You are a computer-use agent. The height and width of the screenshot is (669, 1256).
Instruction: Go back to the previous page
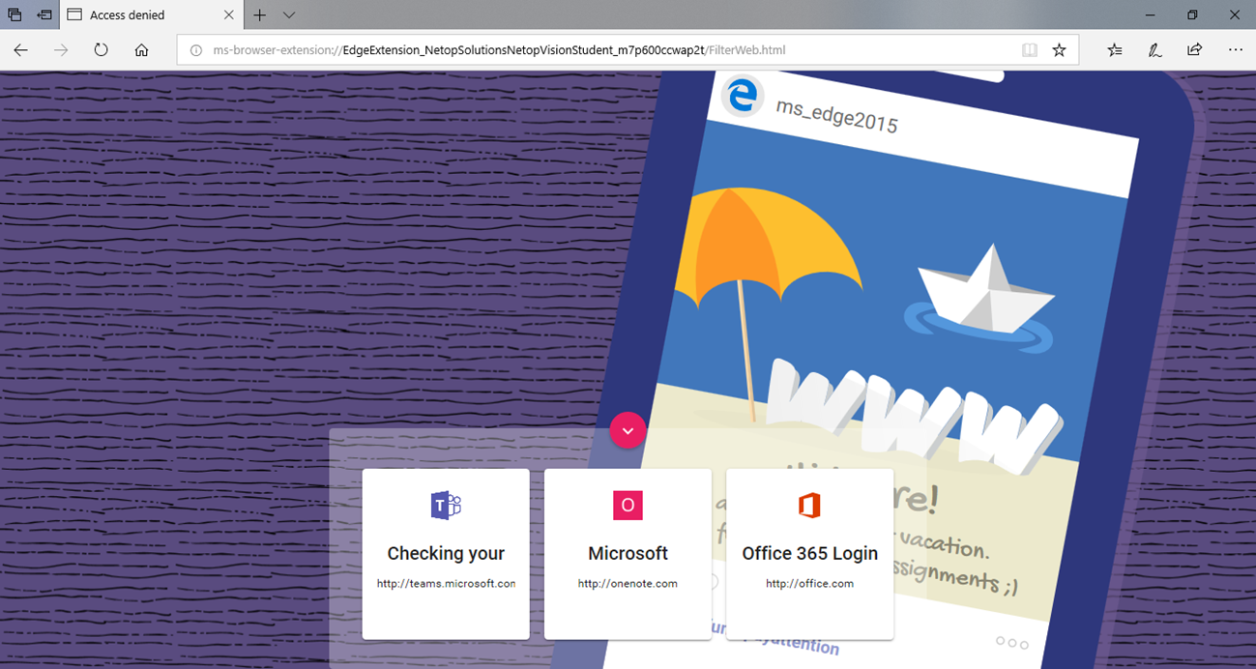click(x=21, y=50)
